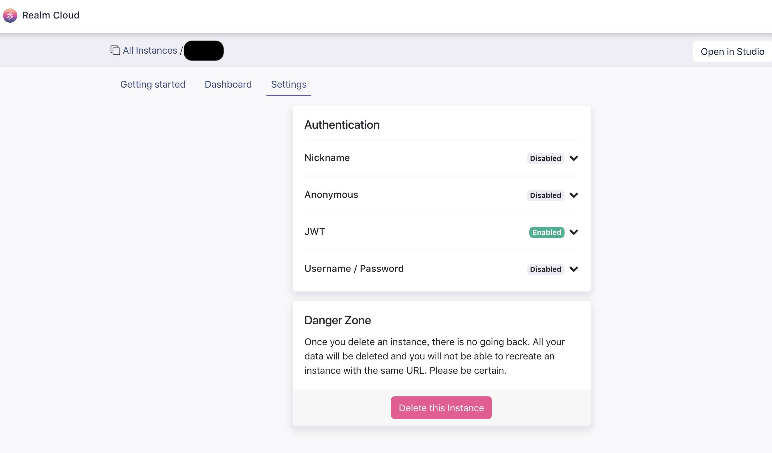Image resolution: width=772 pixels, height=453 pixels.
Task: Expand the Nickname authentication dropdown
Action: point(573,158)
